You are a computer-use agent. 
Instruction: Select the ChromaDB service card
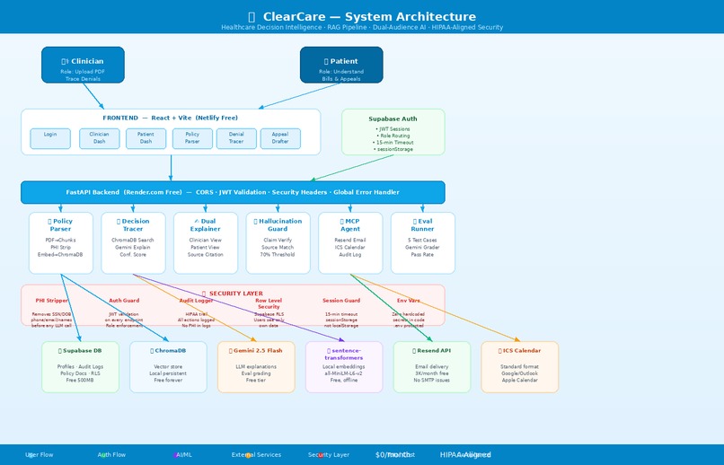click(168, 367)
